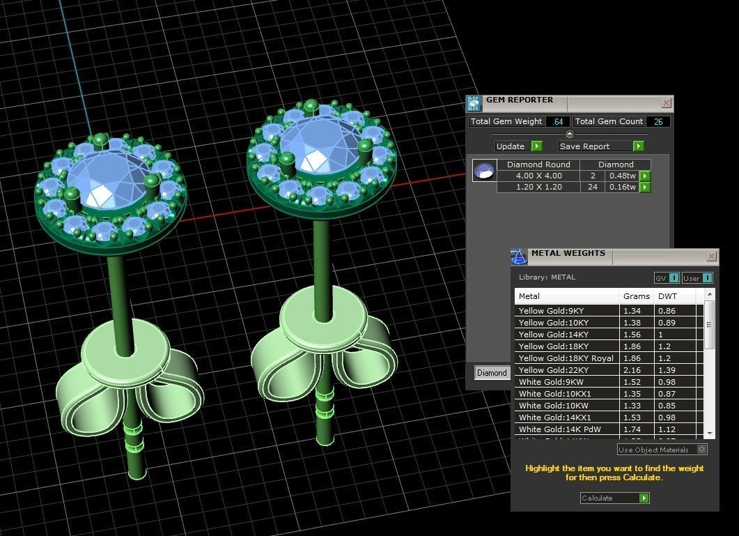Sort by the DWT column header
This screenshot has width=739, height=536.
tap(675, 296)
